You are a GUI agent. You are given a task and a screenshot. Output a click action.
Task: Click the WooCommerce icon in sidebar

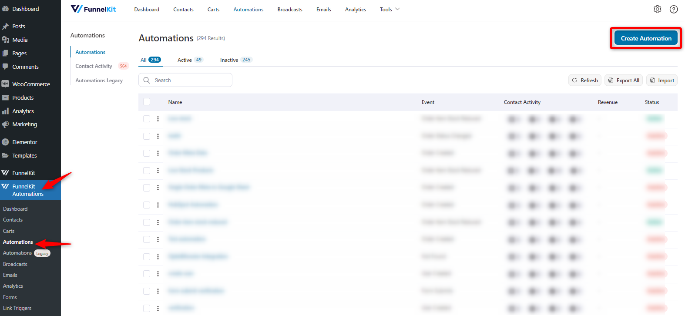click(x=5, y=84)
